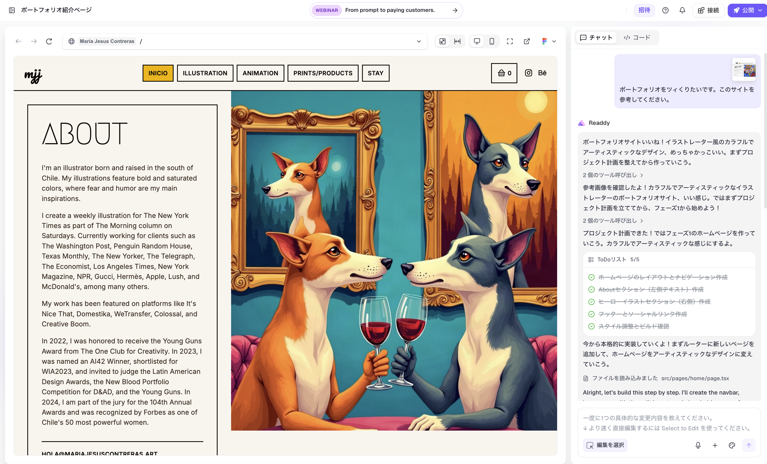Toggle the ヒーローイラストセクション（右側）作成 check
This screenshot has width=767, height=464.
pyautogui.click(x=591, y=302)
